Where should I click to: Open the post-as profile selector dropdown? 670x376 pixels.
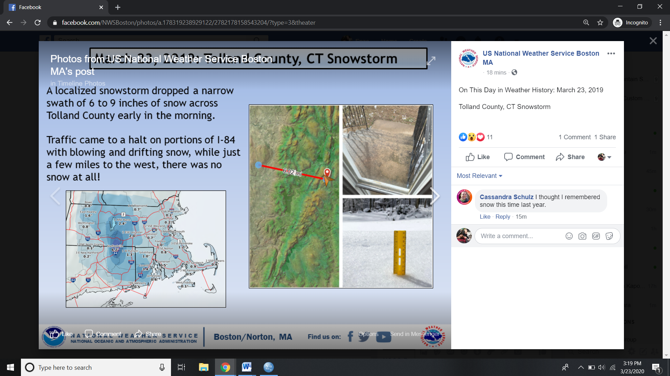pos(604,157)
